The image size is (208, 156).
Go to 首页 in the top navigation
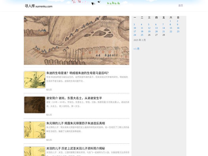pyautogui.click(x=181, y=5)
